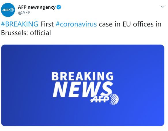Click the dotted globe in the image logo
This screenshot has height=131, width=168.
[114, 99]
